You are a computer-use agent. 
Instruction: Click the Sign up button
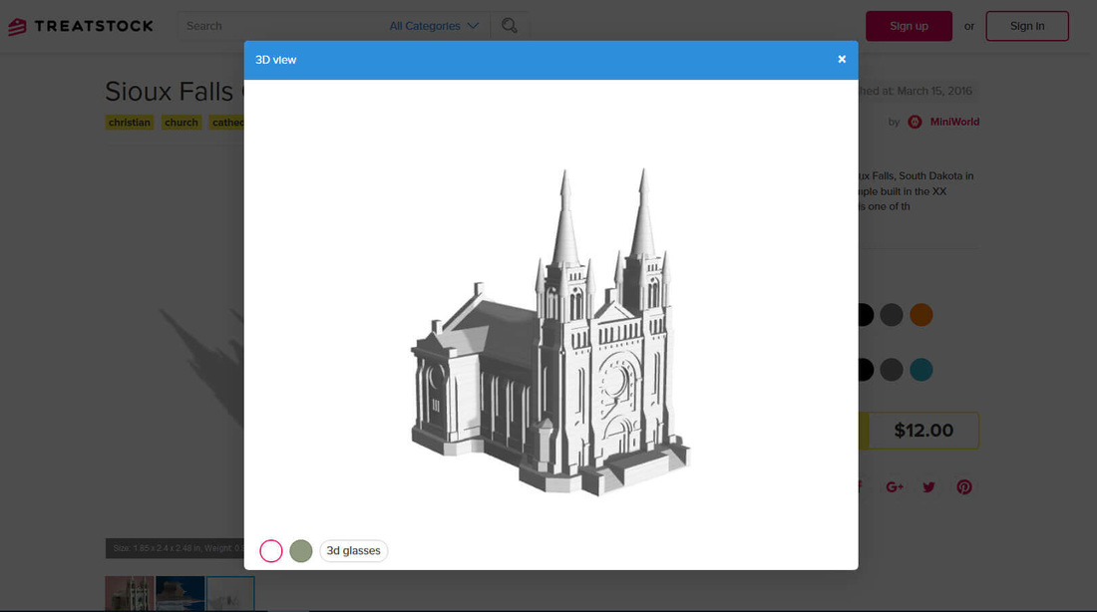point(909,26)
